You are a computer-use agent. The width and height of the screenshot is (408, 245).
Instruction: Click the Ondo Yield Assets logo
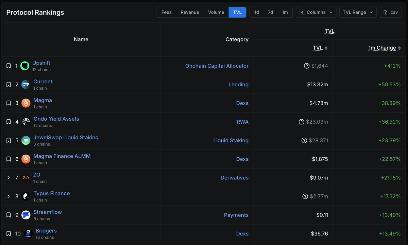(26, 122)
